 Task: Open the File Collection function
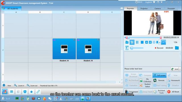[x=145, y=80]
